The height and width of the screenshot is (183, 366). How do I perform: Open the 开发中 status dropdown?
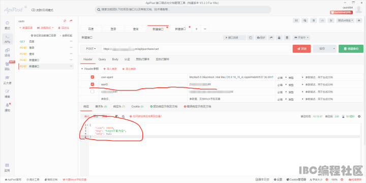pos(301,38)
